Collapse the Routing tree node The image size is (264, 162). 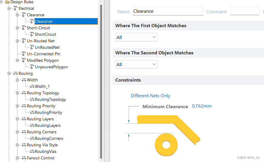pos(9,73)
